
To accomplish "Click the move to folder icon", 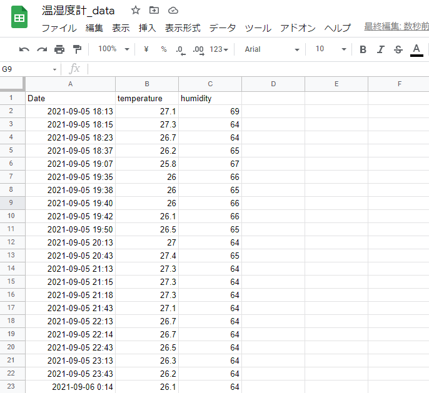I will click(x=154, y=11).
